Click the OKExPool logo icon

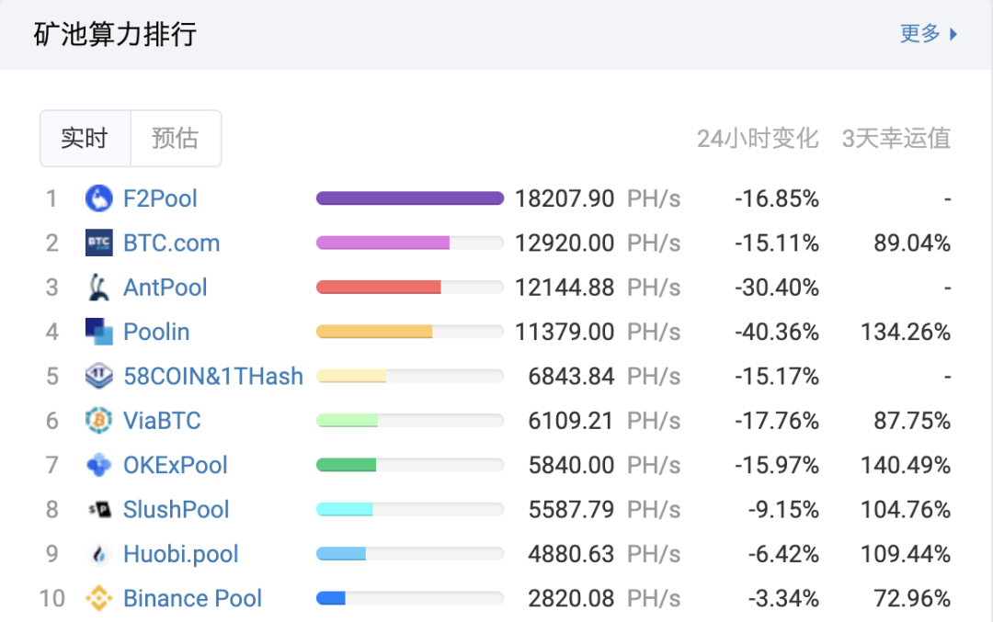coord(98,465)
